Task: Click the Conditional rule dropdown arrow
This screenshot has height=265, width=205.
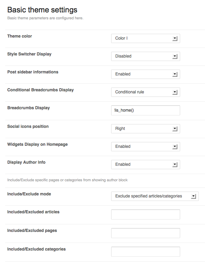Action: pyautogui.click(x=175, y=92)
